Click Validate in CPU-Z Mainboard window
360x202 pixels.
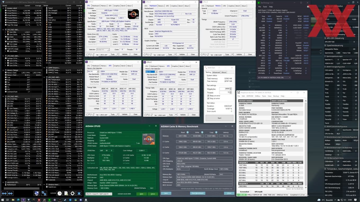(182, 54)
